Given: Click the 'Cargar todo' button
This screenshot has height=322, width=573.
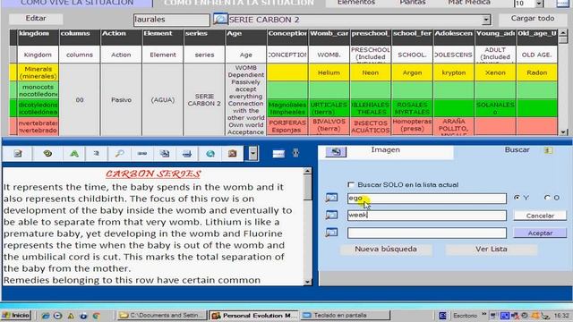Looking at the screenshot, I should point(533,18).
